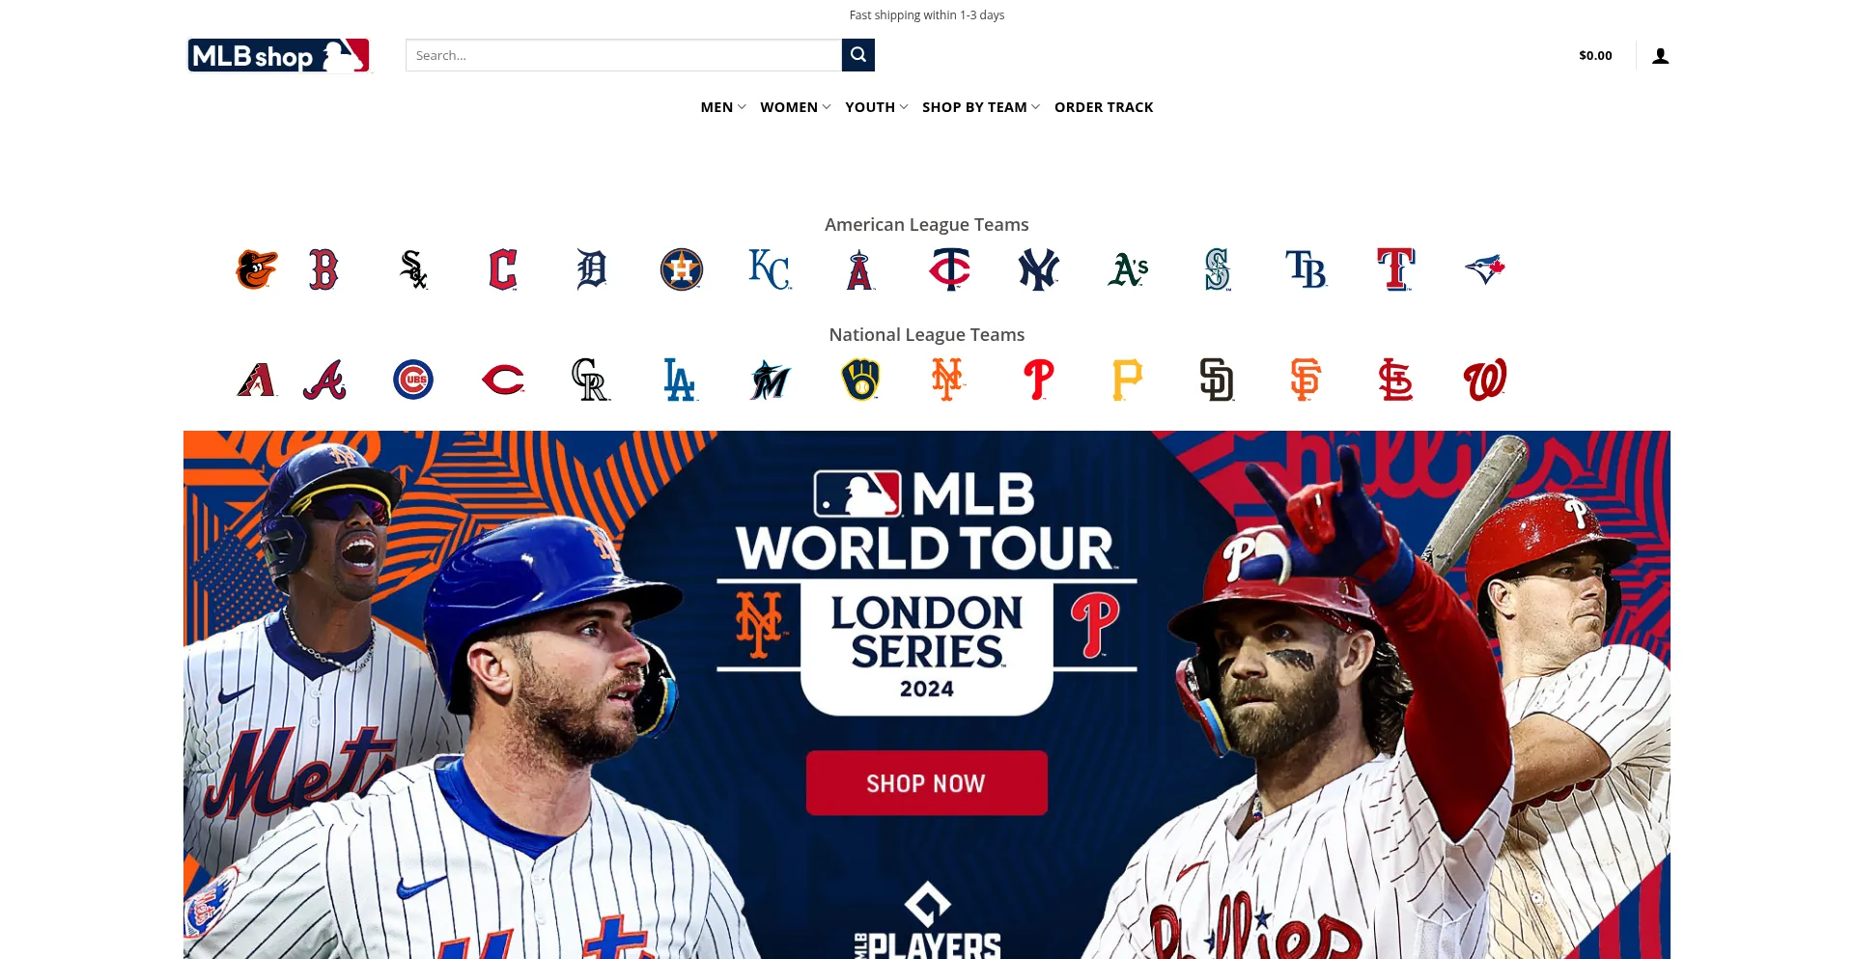Viewport: 1854px width, 959px height.
Task: Expand the SHOP BY TEAM dropdown
Action: (x=981, y=107)
